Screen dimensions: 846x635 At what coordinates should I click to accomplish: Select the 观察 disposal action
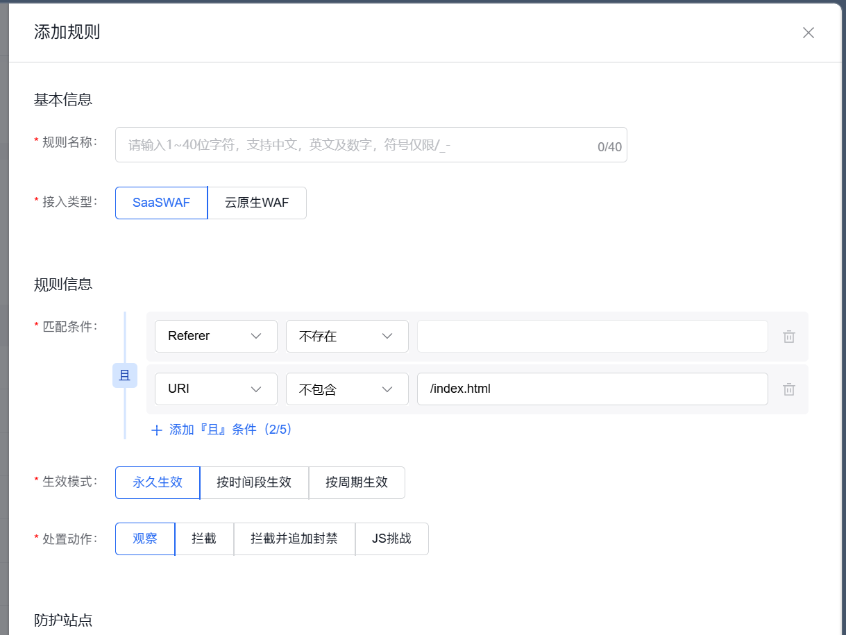point(144,539)
